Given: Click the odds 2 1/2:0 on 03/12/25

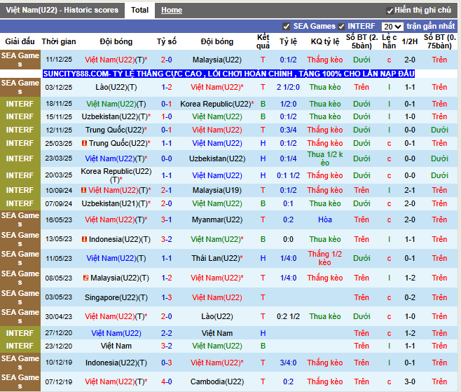Looking at the screenshot, I should pyautogui.click(x=288, y=87).
